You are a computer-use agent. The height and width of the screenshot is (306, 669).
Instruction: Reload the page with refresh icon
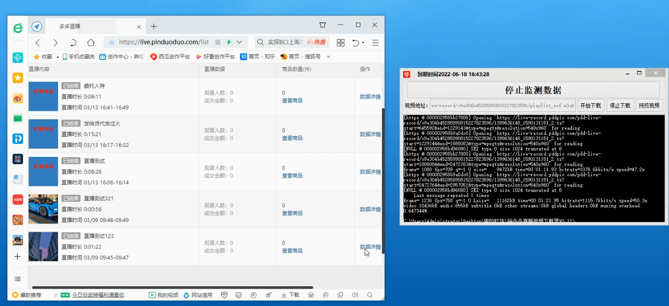tap(73, 42)
